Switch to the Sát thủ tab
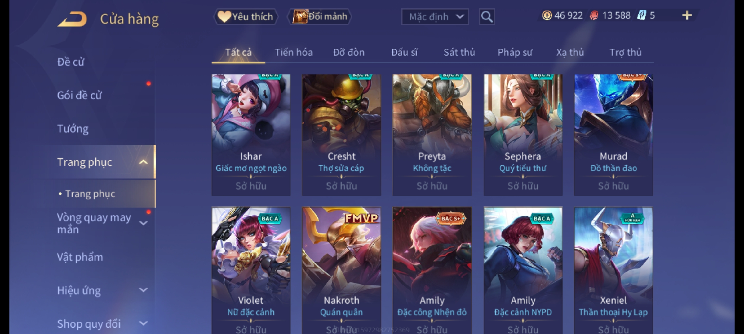The width and height of the screenshot is (744, 334). [459, 52]
